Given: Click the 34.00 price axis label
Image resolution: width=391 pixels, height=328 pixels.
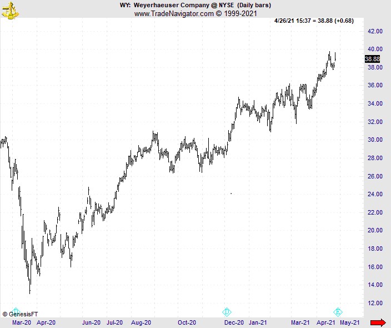Looking at the screenshot, I should [375, 103].
